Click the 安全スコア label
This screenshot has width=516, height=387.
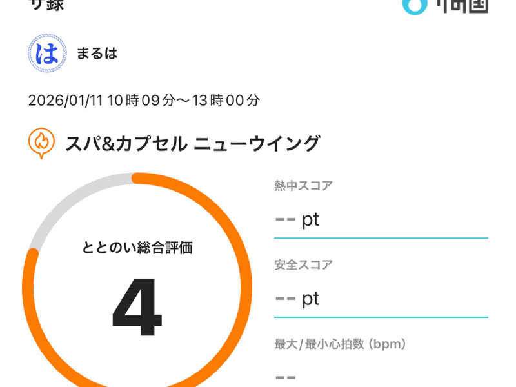coord(303,264)
